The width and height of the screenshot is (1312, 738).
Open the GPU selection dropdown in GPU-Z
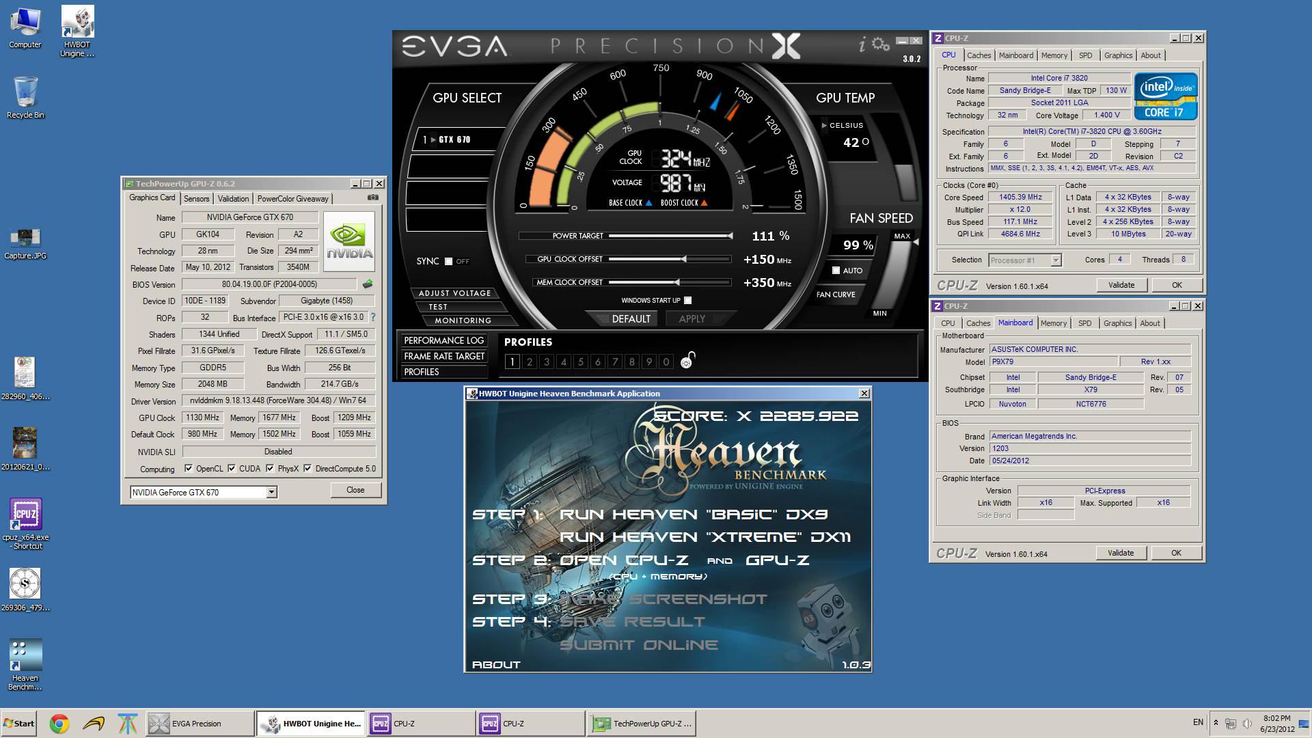coord(271,492)
